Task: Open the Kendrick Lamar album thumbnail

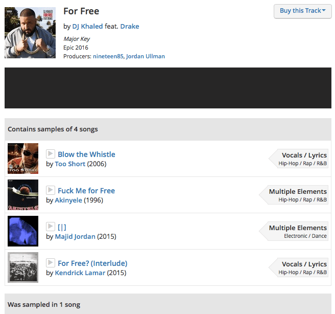Action: (23, 267)
